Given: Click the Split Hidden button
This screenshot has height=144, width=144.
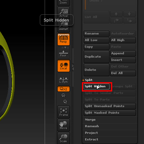Looking at the screenshot, I should click(x=97, y=86).
